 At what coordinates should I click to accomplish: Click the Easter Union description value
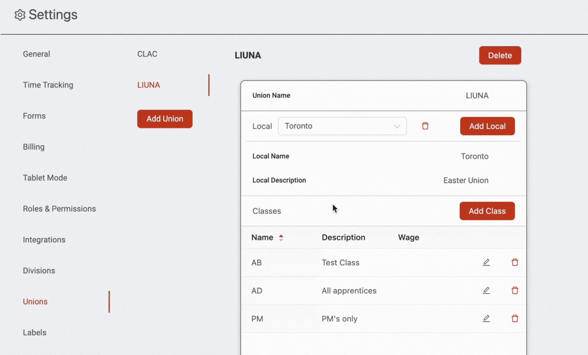[x=466, y=180]
